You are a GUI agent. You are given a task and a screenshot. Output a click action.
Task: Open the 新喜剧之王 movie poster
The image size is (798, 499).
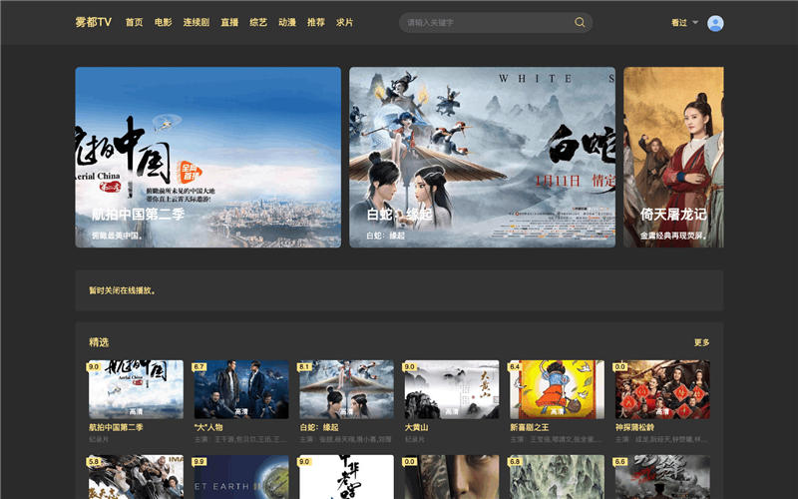point(558,389)
